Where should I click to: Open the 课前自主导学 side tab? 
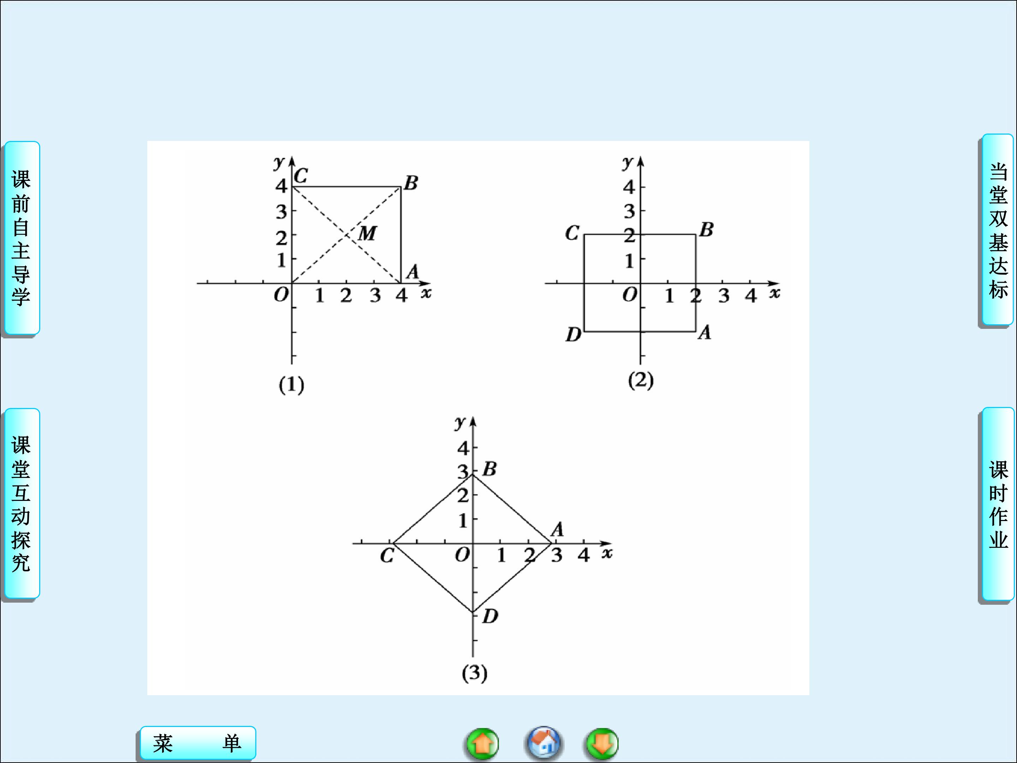[x=22, y=238]
